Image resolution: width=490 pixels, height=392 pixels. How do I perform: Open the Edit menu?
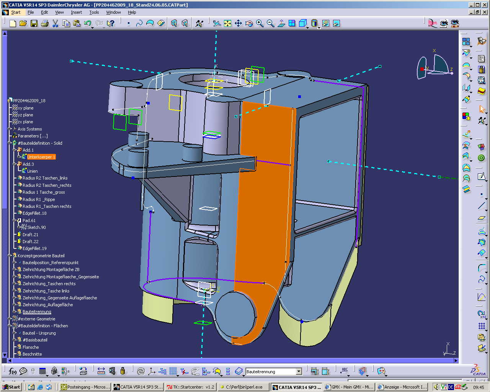pos(44,12)
